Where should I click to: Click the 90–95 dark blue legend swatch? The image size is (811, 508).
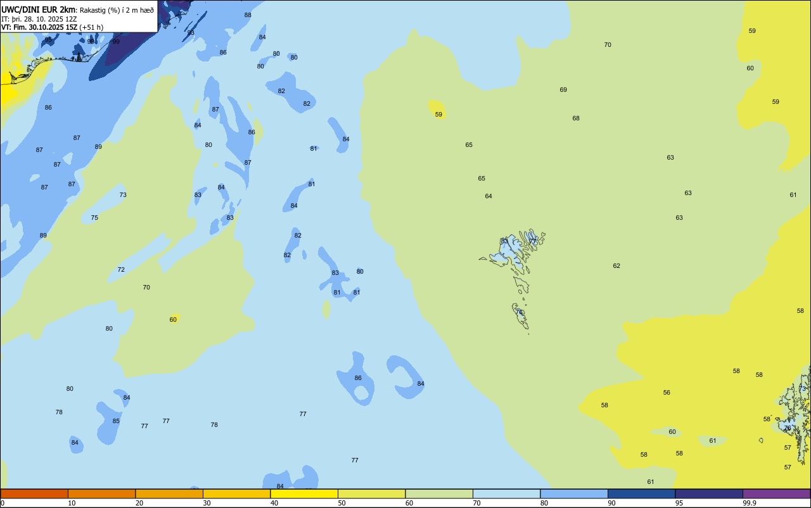point(641,493)
